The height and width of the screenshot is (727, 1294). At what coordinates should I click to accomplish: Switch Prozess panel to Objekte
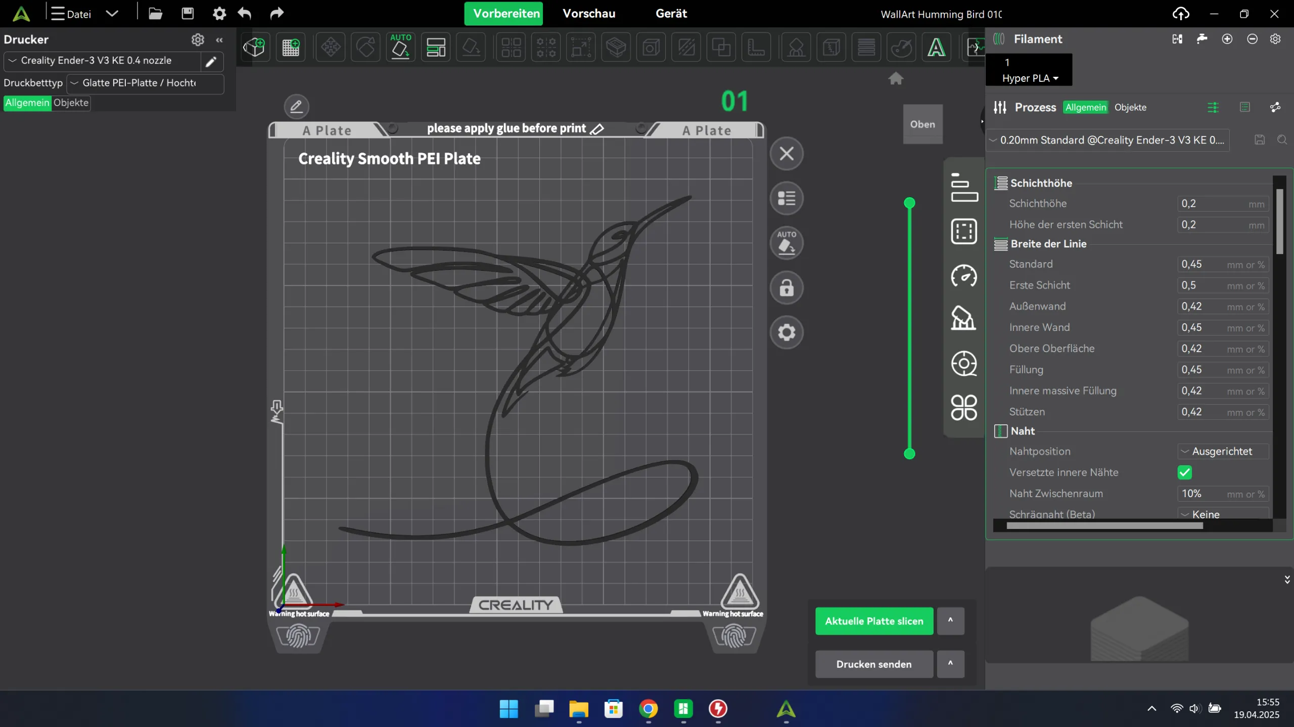coord(1130,107)
